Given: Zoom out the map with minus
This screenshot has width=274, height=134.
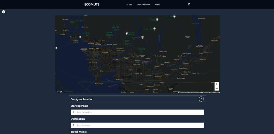Looking at the screenshot, I should point(216,88).
